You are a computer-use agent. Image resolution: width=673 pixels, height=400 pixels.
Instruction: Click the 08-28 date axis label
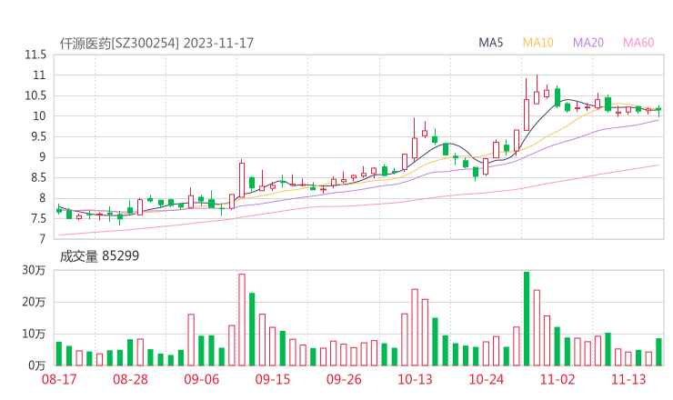coord(130,379)
